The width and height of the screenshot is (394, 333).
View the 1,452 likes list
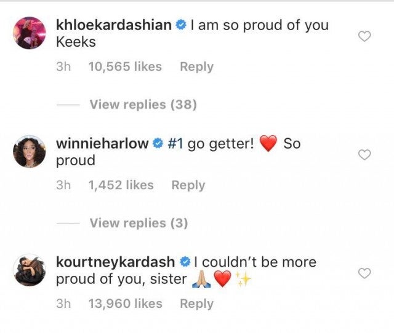pos(121,185)
